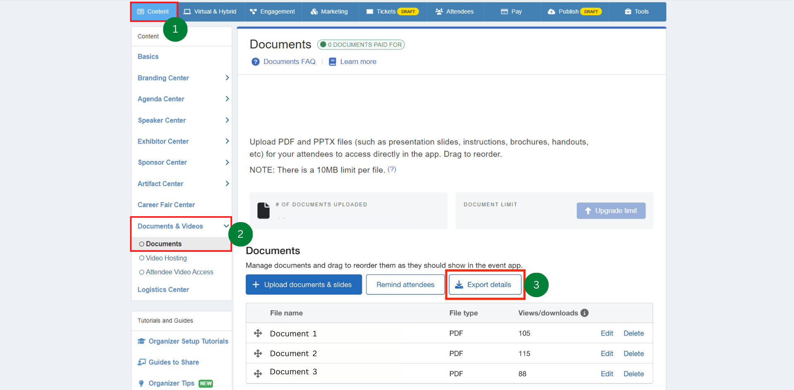Click the Views/downloads info icon
This screenshot has width=794, height=390.
point(584,313)
